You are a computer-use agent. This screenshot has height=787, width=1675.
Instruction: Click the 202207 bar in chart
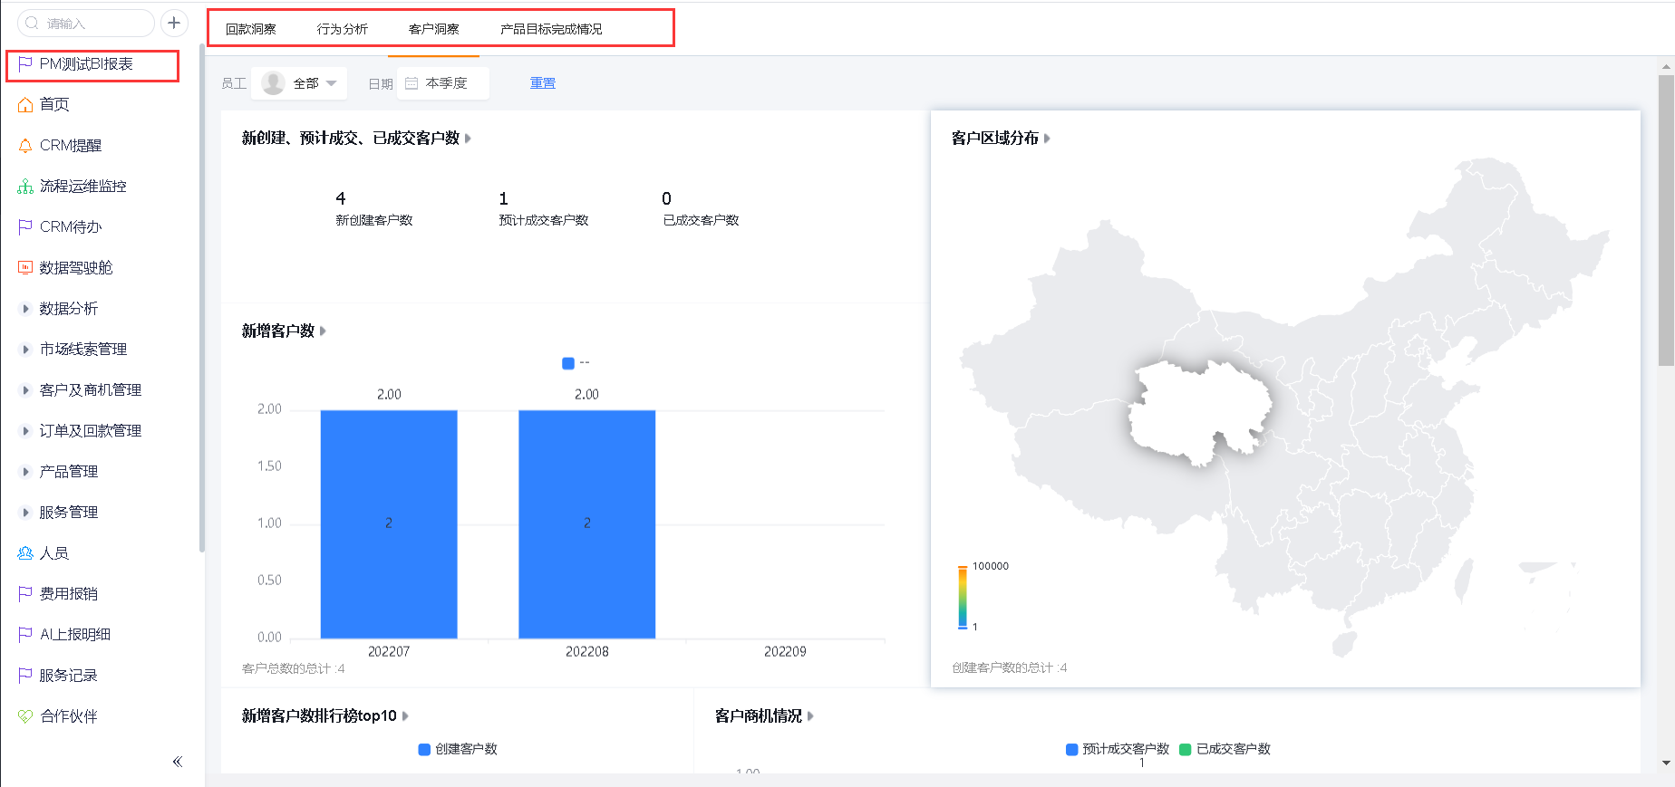point(389,524)
